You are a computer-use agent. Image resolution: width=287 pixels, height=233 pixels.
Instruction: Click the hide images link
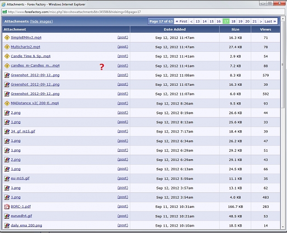coord(41,22)
